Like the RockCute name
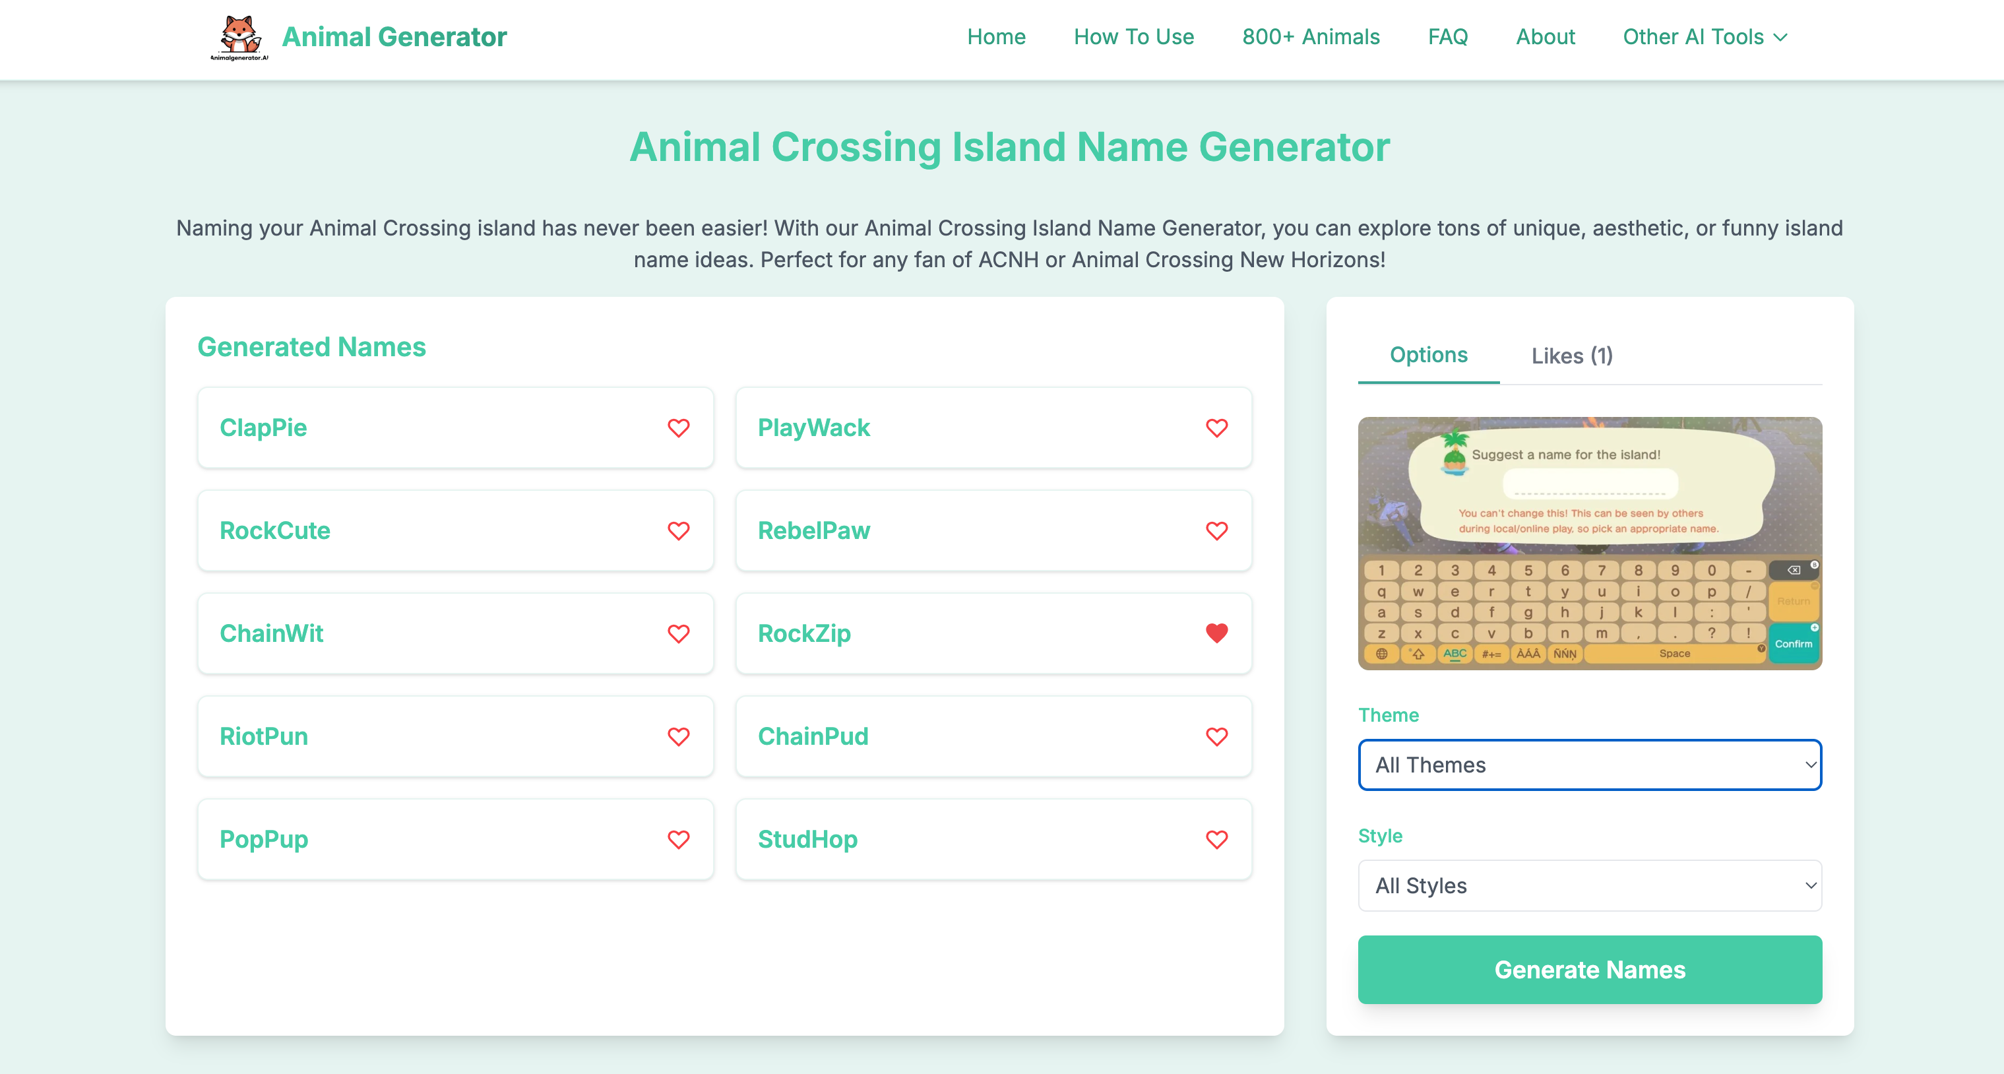 click(x=678, y=531)
